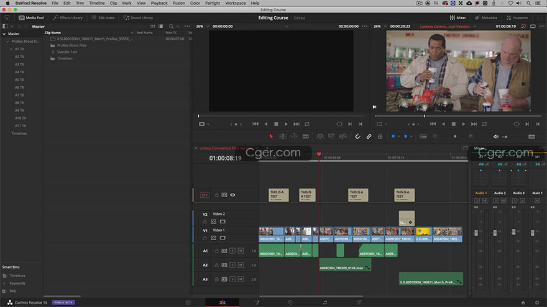Open the Fusion menu
This screenshot has height=307, width=547.
point(179,2)
